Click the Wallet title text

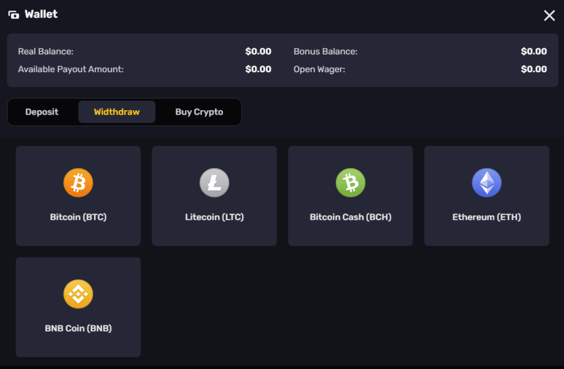click(41, 14)
